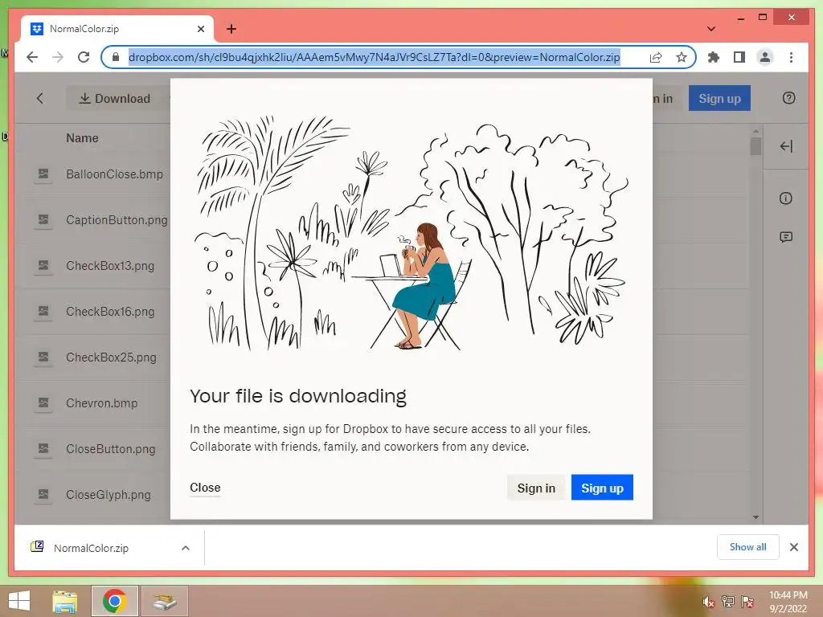
Task: Collapse the Dropbox right sidebar arrow
Action: point(786,146)
